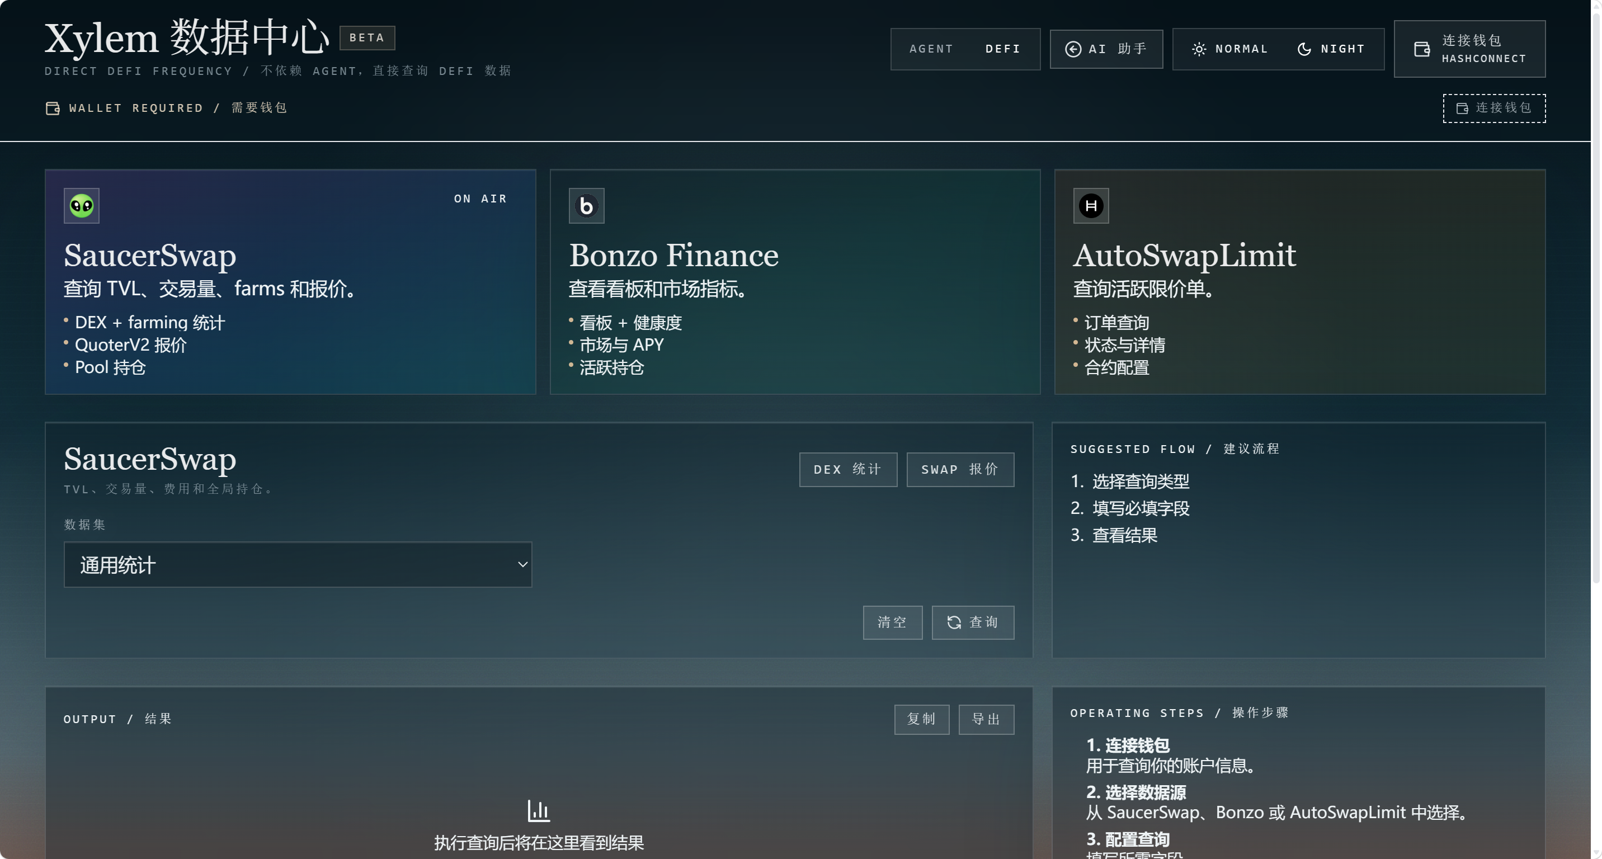This screenshot has width=1602, height=859.
Task: Enable the NIGHT theme
Action: (1331, 49)
